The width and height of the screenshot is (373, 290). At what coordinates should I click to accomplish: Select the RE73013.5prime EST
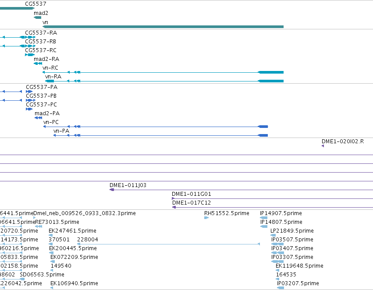click(x=39, y=226)
